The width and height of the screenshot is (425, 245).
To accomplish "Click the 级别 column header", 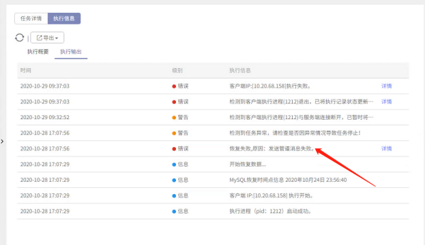I will [x=177, y=70].
